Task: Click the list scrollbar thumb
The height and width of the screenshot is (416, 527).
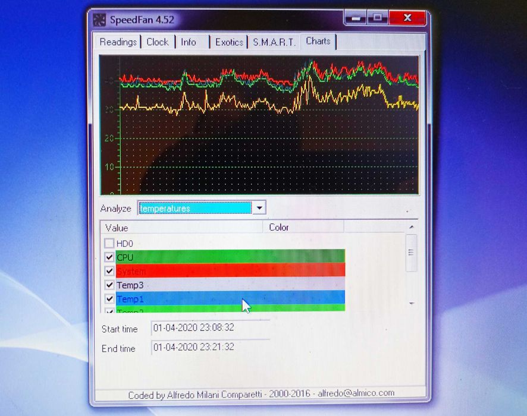Action: click(x=411, y=253)
